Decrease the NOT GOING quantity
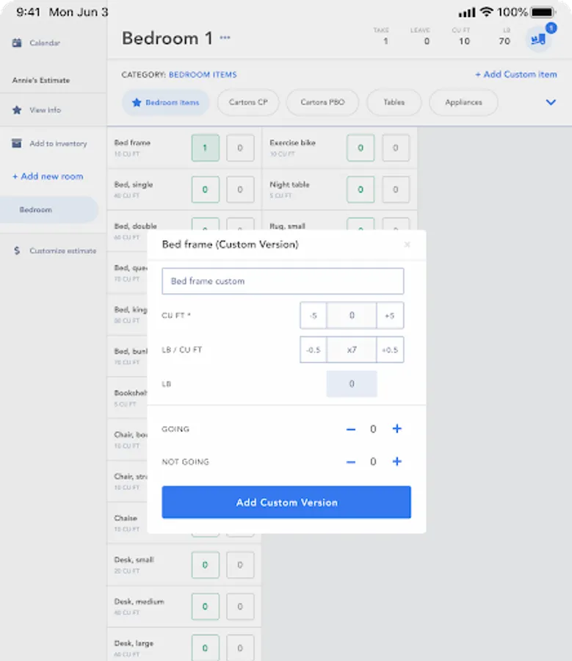 [x=351, y=462]
